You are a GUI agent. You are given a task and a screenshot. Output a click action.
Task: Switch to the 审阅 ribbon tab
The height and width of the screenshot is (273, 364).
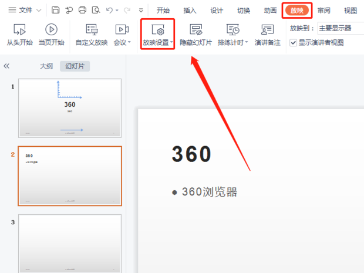click(x=324, y=11)
